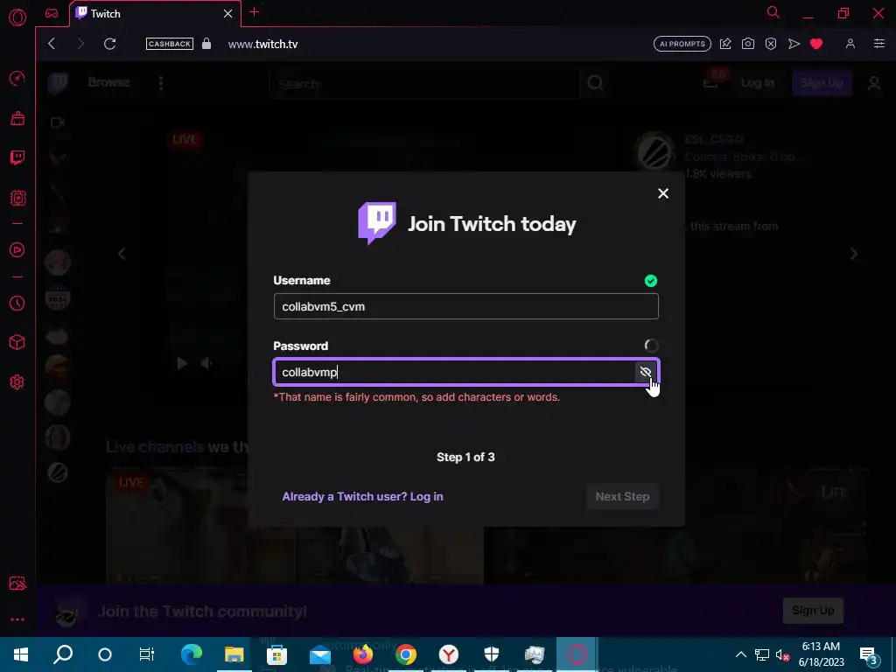Open Player icon in sidebar
This screenshot has height=672, width=896.
[x=17, y=249]
